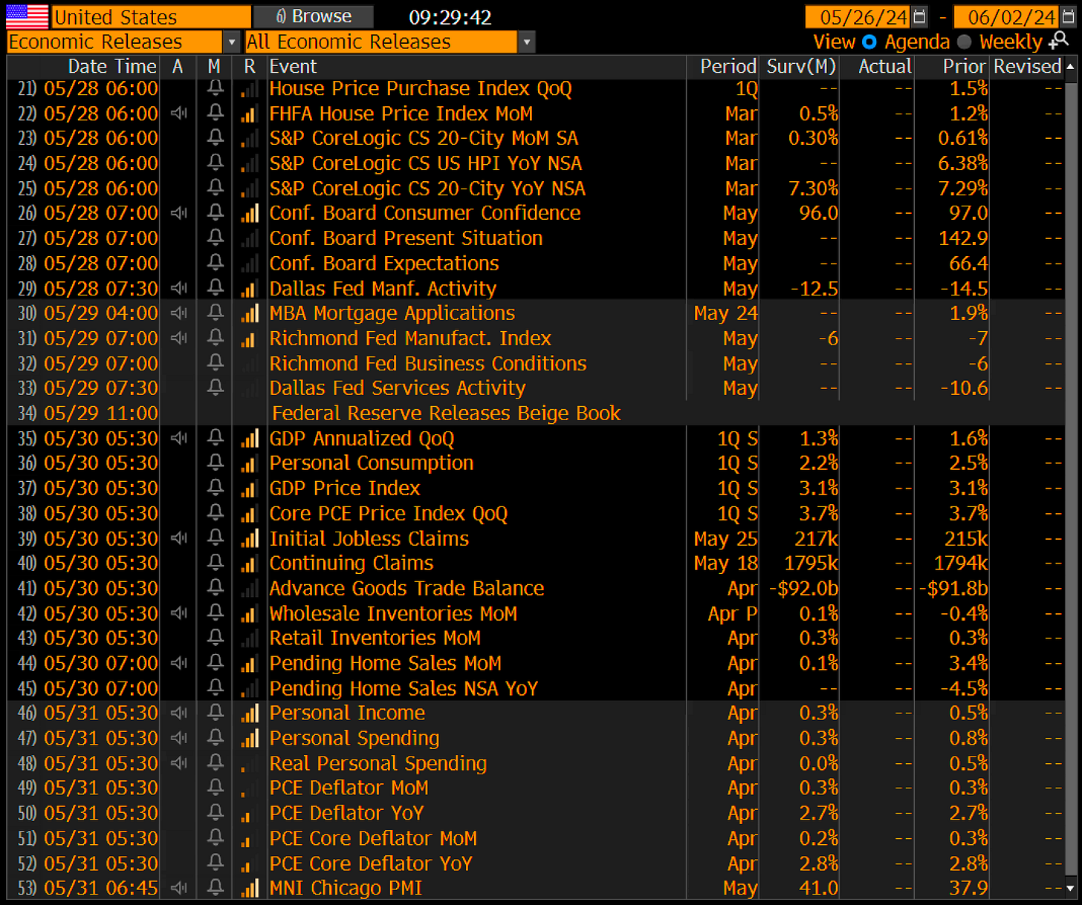Click the bell icon for Richmond Fed Business Conditions
This screenshot has height=905, width=1082.
point(216,363)
